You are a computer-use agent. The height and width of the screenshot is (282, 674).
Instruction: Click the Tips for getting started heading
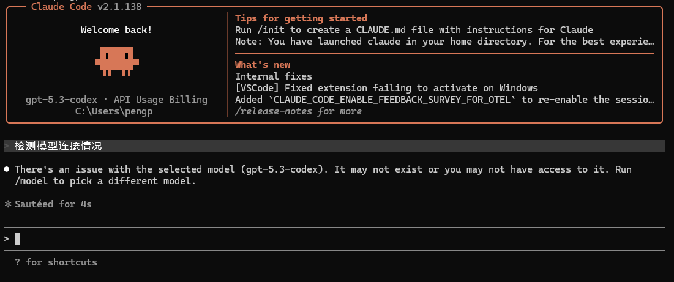pyautogui.click(x=301, y=18)
